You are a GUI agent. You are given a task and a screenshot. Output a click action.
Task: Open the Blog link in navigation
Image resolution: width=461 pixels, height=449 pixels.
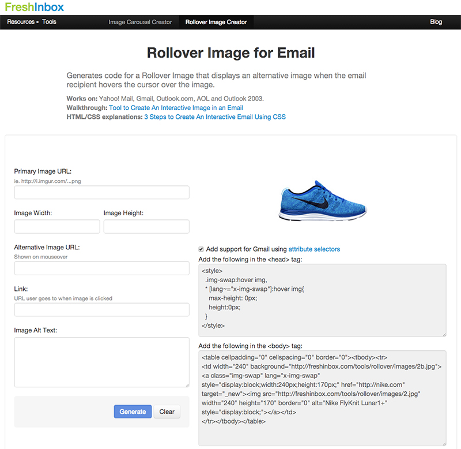436,22
